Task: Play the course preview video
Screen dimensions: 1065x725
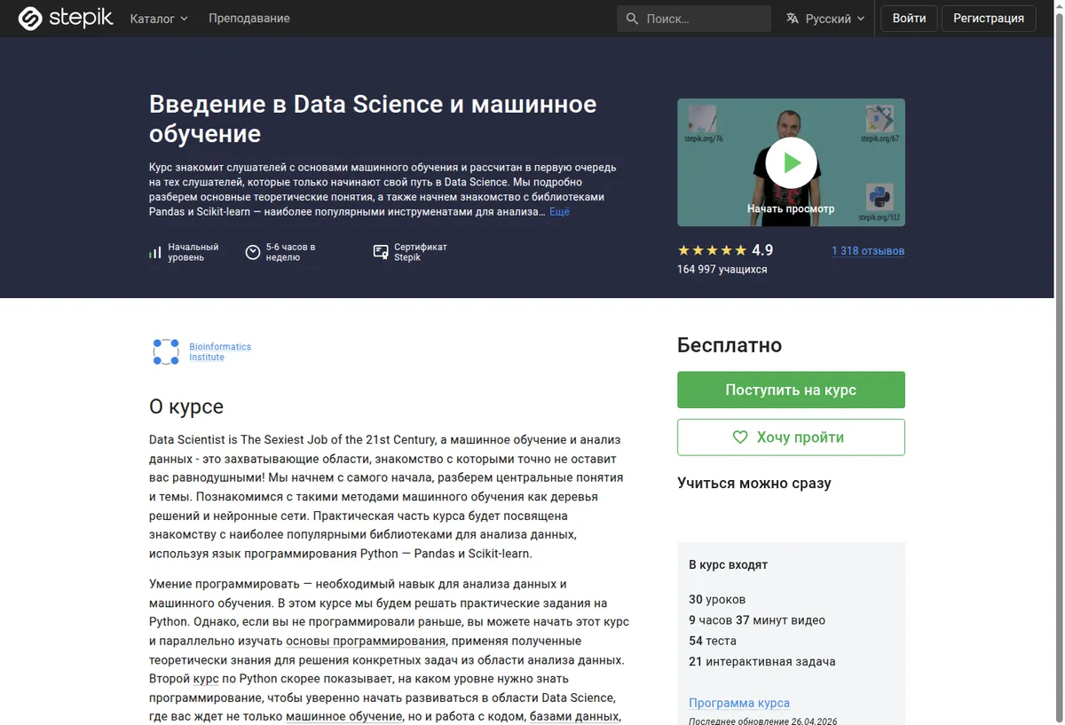Action: 791,162
